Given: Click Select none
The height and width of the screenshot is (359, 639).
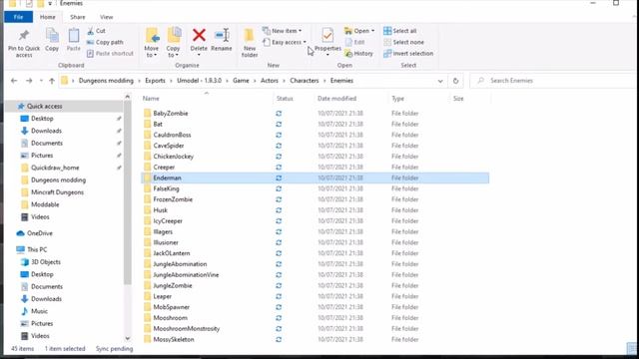Looking at the screenshot, I should click(x=403, y=42).
